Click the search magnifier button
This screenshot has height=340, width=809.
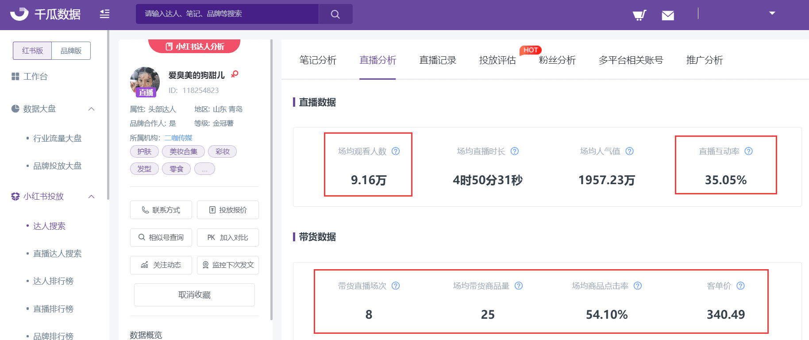click(335, 14)
